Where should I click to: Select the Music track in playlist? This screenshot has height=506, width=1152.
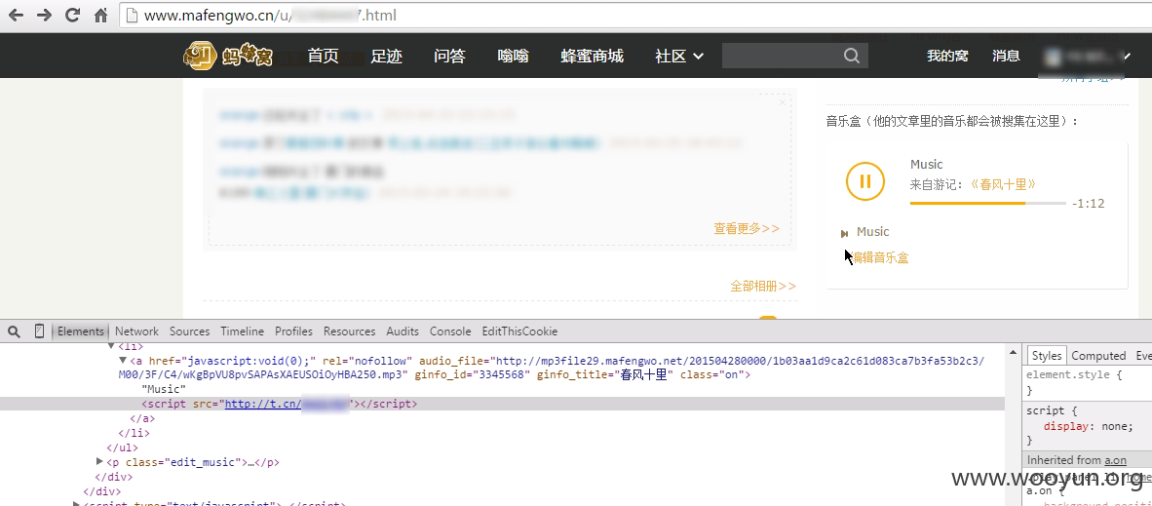[x=873, y=232]
